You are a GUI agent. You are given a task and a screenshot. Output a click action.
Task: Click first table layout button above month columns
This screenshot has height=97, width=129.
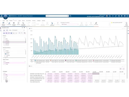[x=120, y=69]
